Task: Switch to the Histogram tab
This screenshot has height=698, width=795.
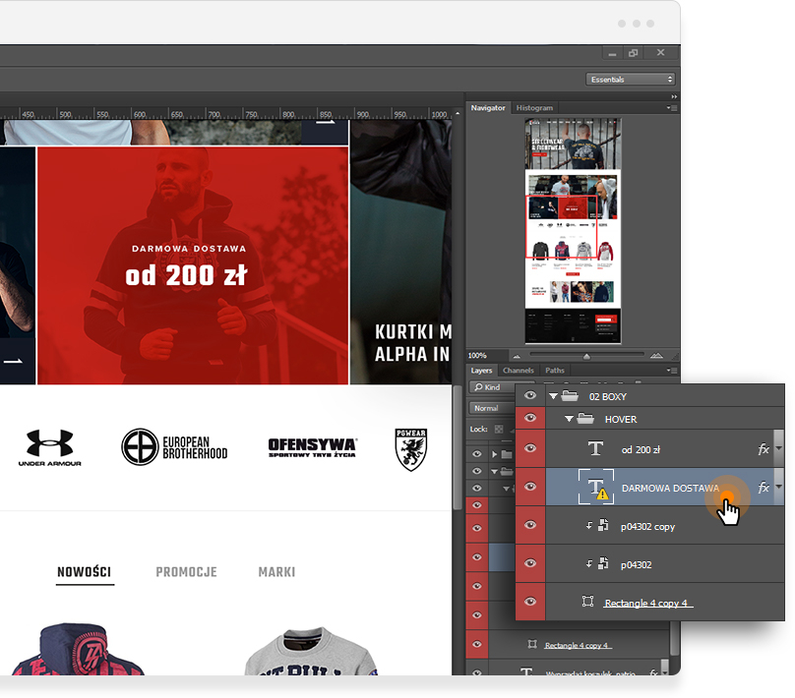Action: [534, 108]
